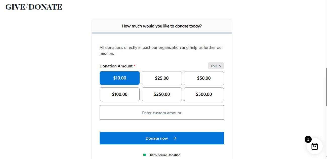Click the Donation Amount field label

[x=116, y=66]
